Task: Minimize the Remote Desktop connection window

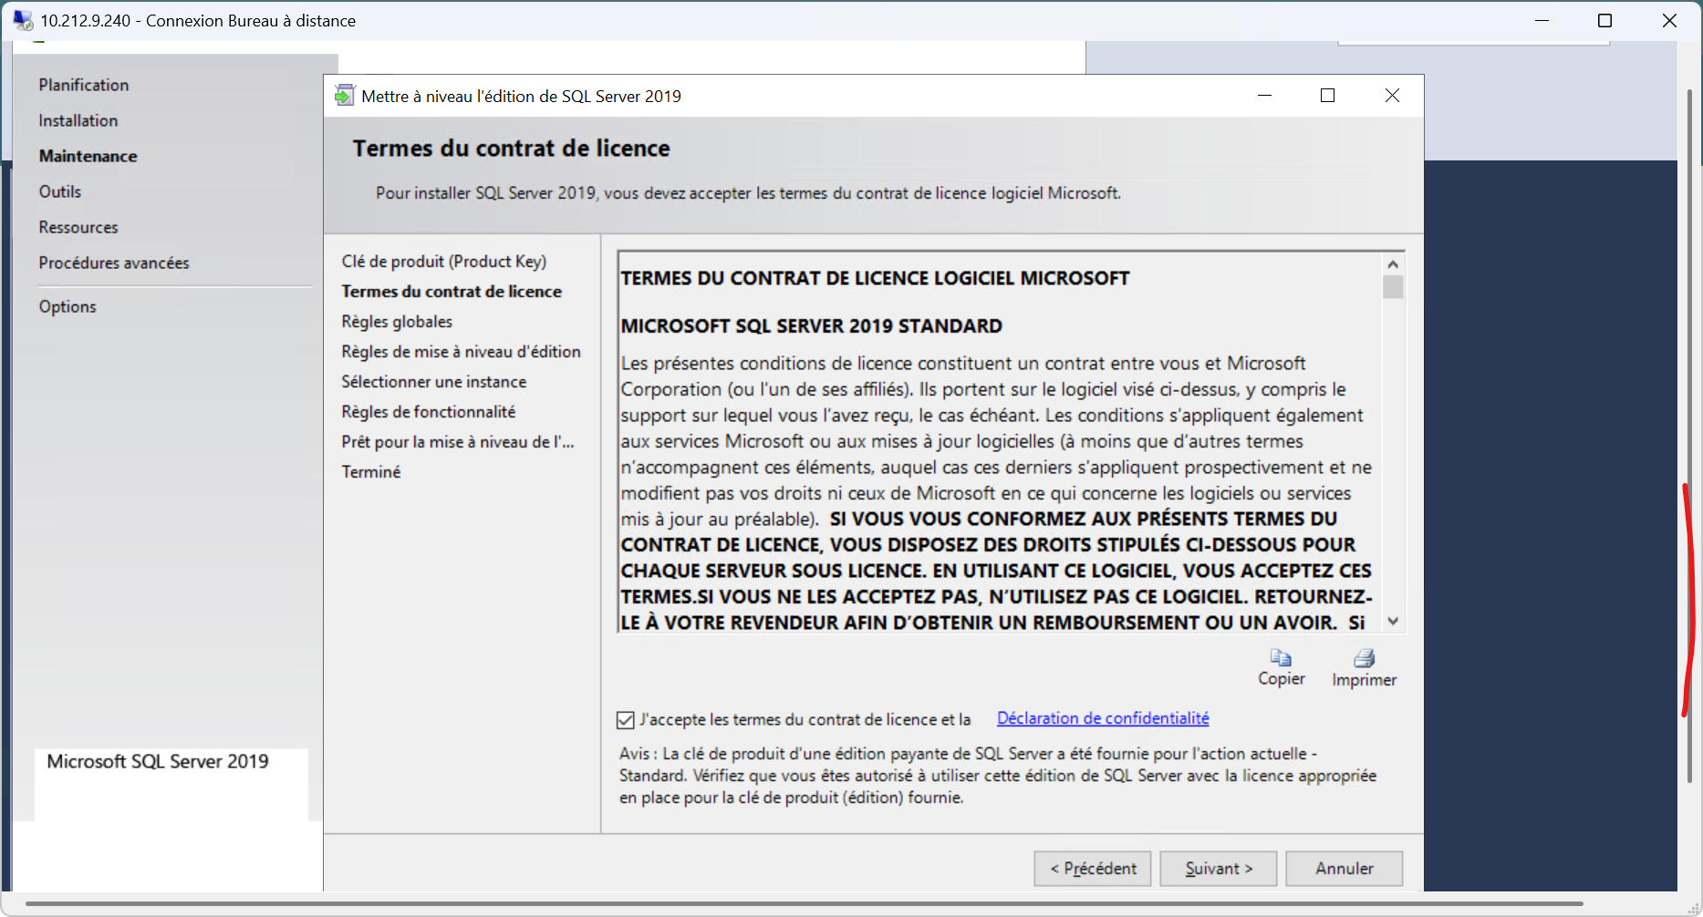Action: pyautogui.click(x=1542, y=20)
